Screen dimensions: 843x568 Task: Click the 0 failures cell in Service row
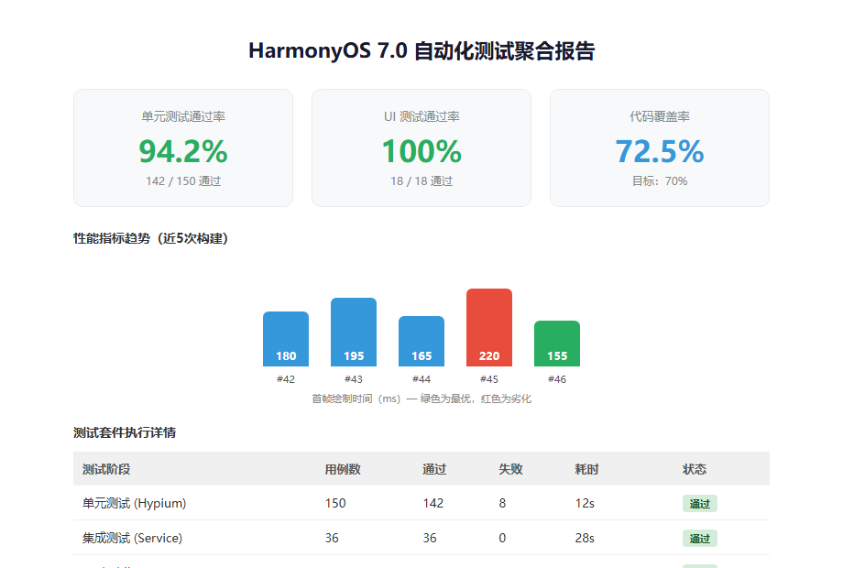502,538
